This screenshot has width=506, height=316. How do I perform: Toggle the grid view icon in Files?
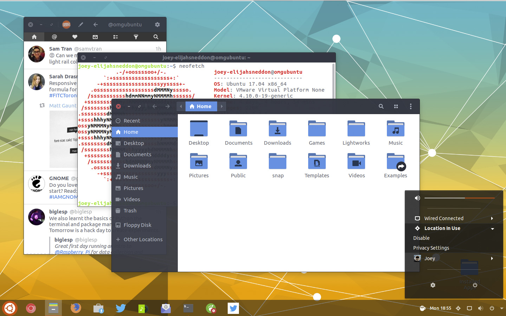coord(396,106)
